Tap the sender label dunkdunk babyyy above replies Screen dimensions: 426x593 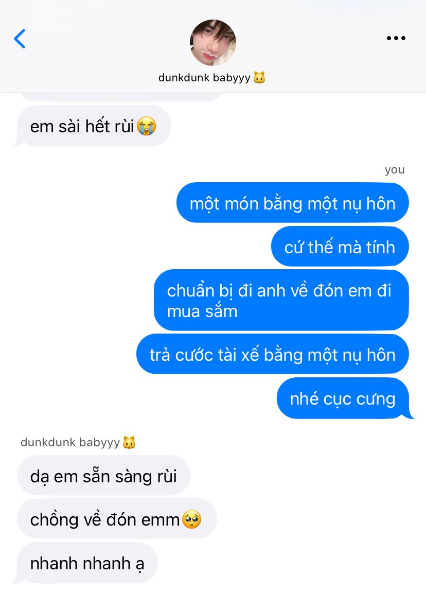coord(70,442)
